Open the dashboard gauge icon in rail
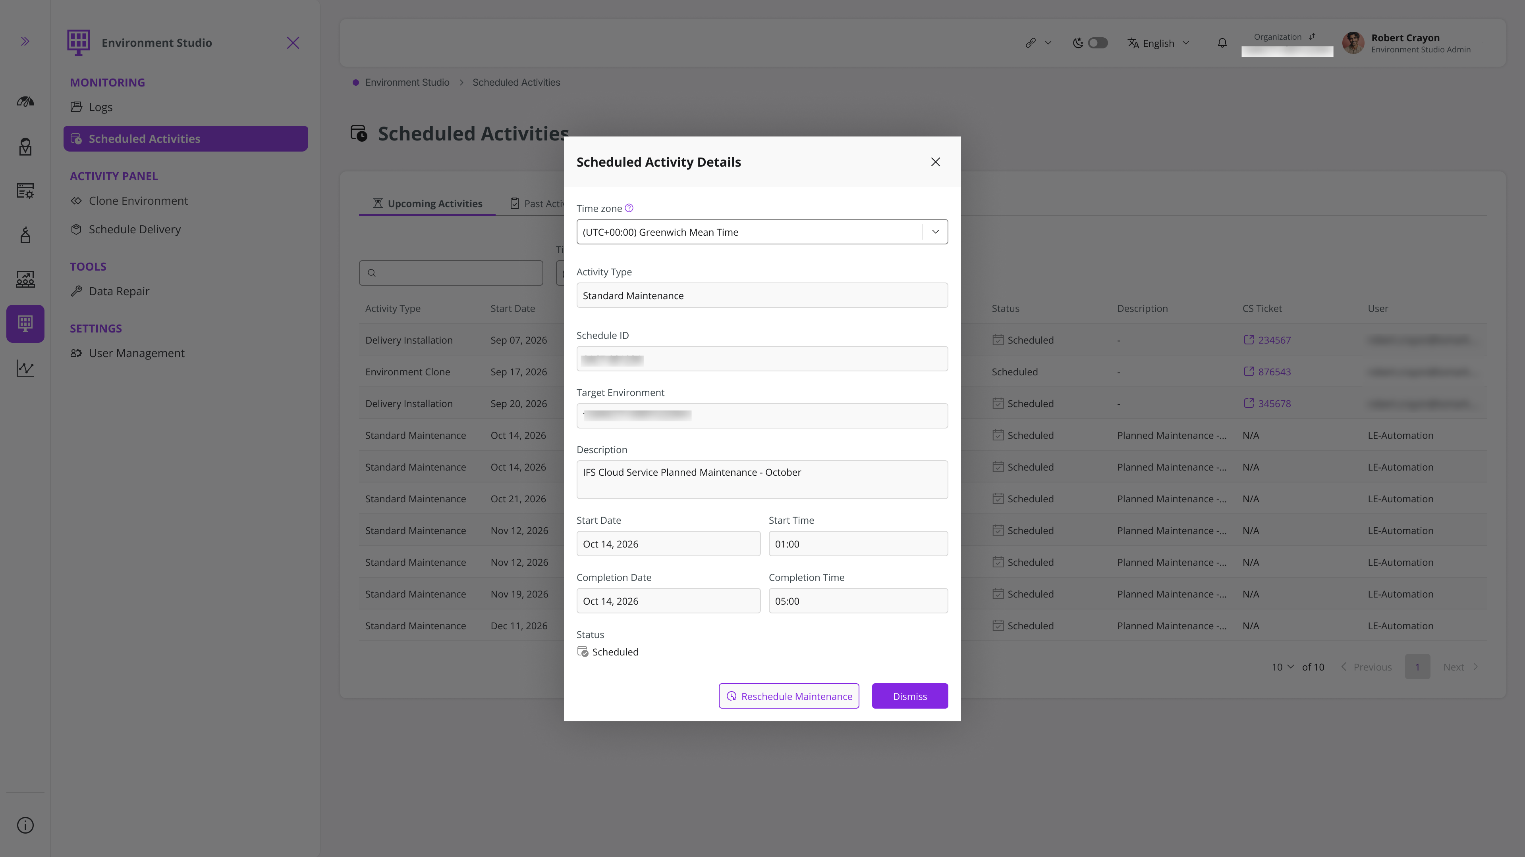 tap(25, 102)
